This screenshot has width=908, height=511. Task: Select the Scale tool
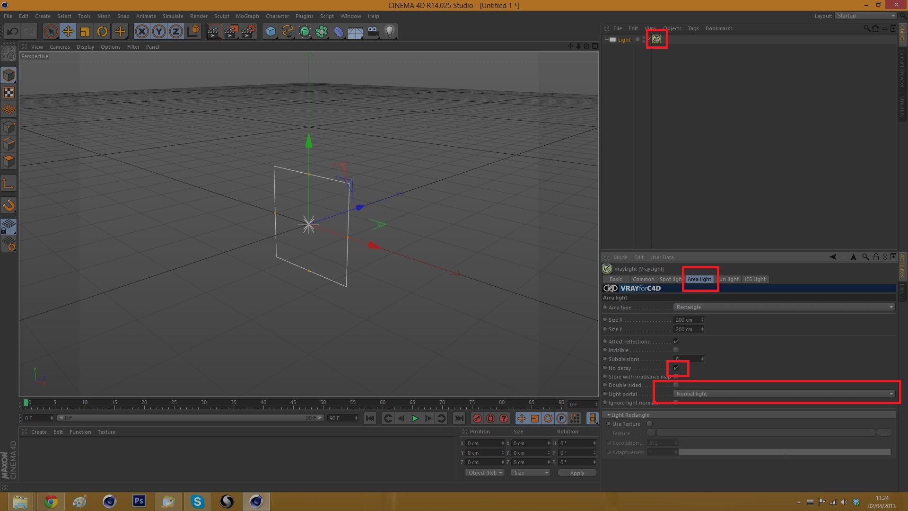(x=85, y=32)
